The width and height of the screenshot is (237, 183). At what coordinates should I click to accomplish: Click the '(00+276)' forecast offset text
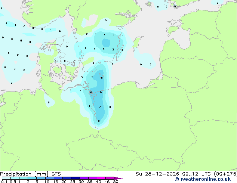point(225,174)
